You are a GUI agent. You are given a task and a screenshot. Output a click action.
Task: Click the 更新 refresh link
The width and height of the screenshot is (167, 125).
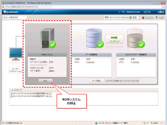(x=135, y=17)
